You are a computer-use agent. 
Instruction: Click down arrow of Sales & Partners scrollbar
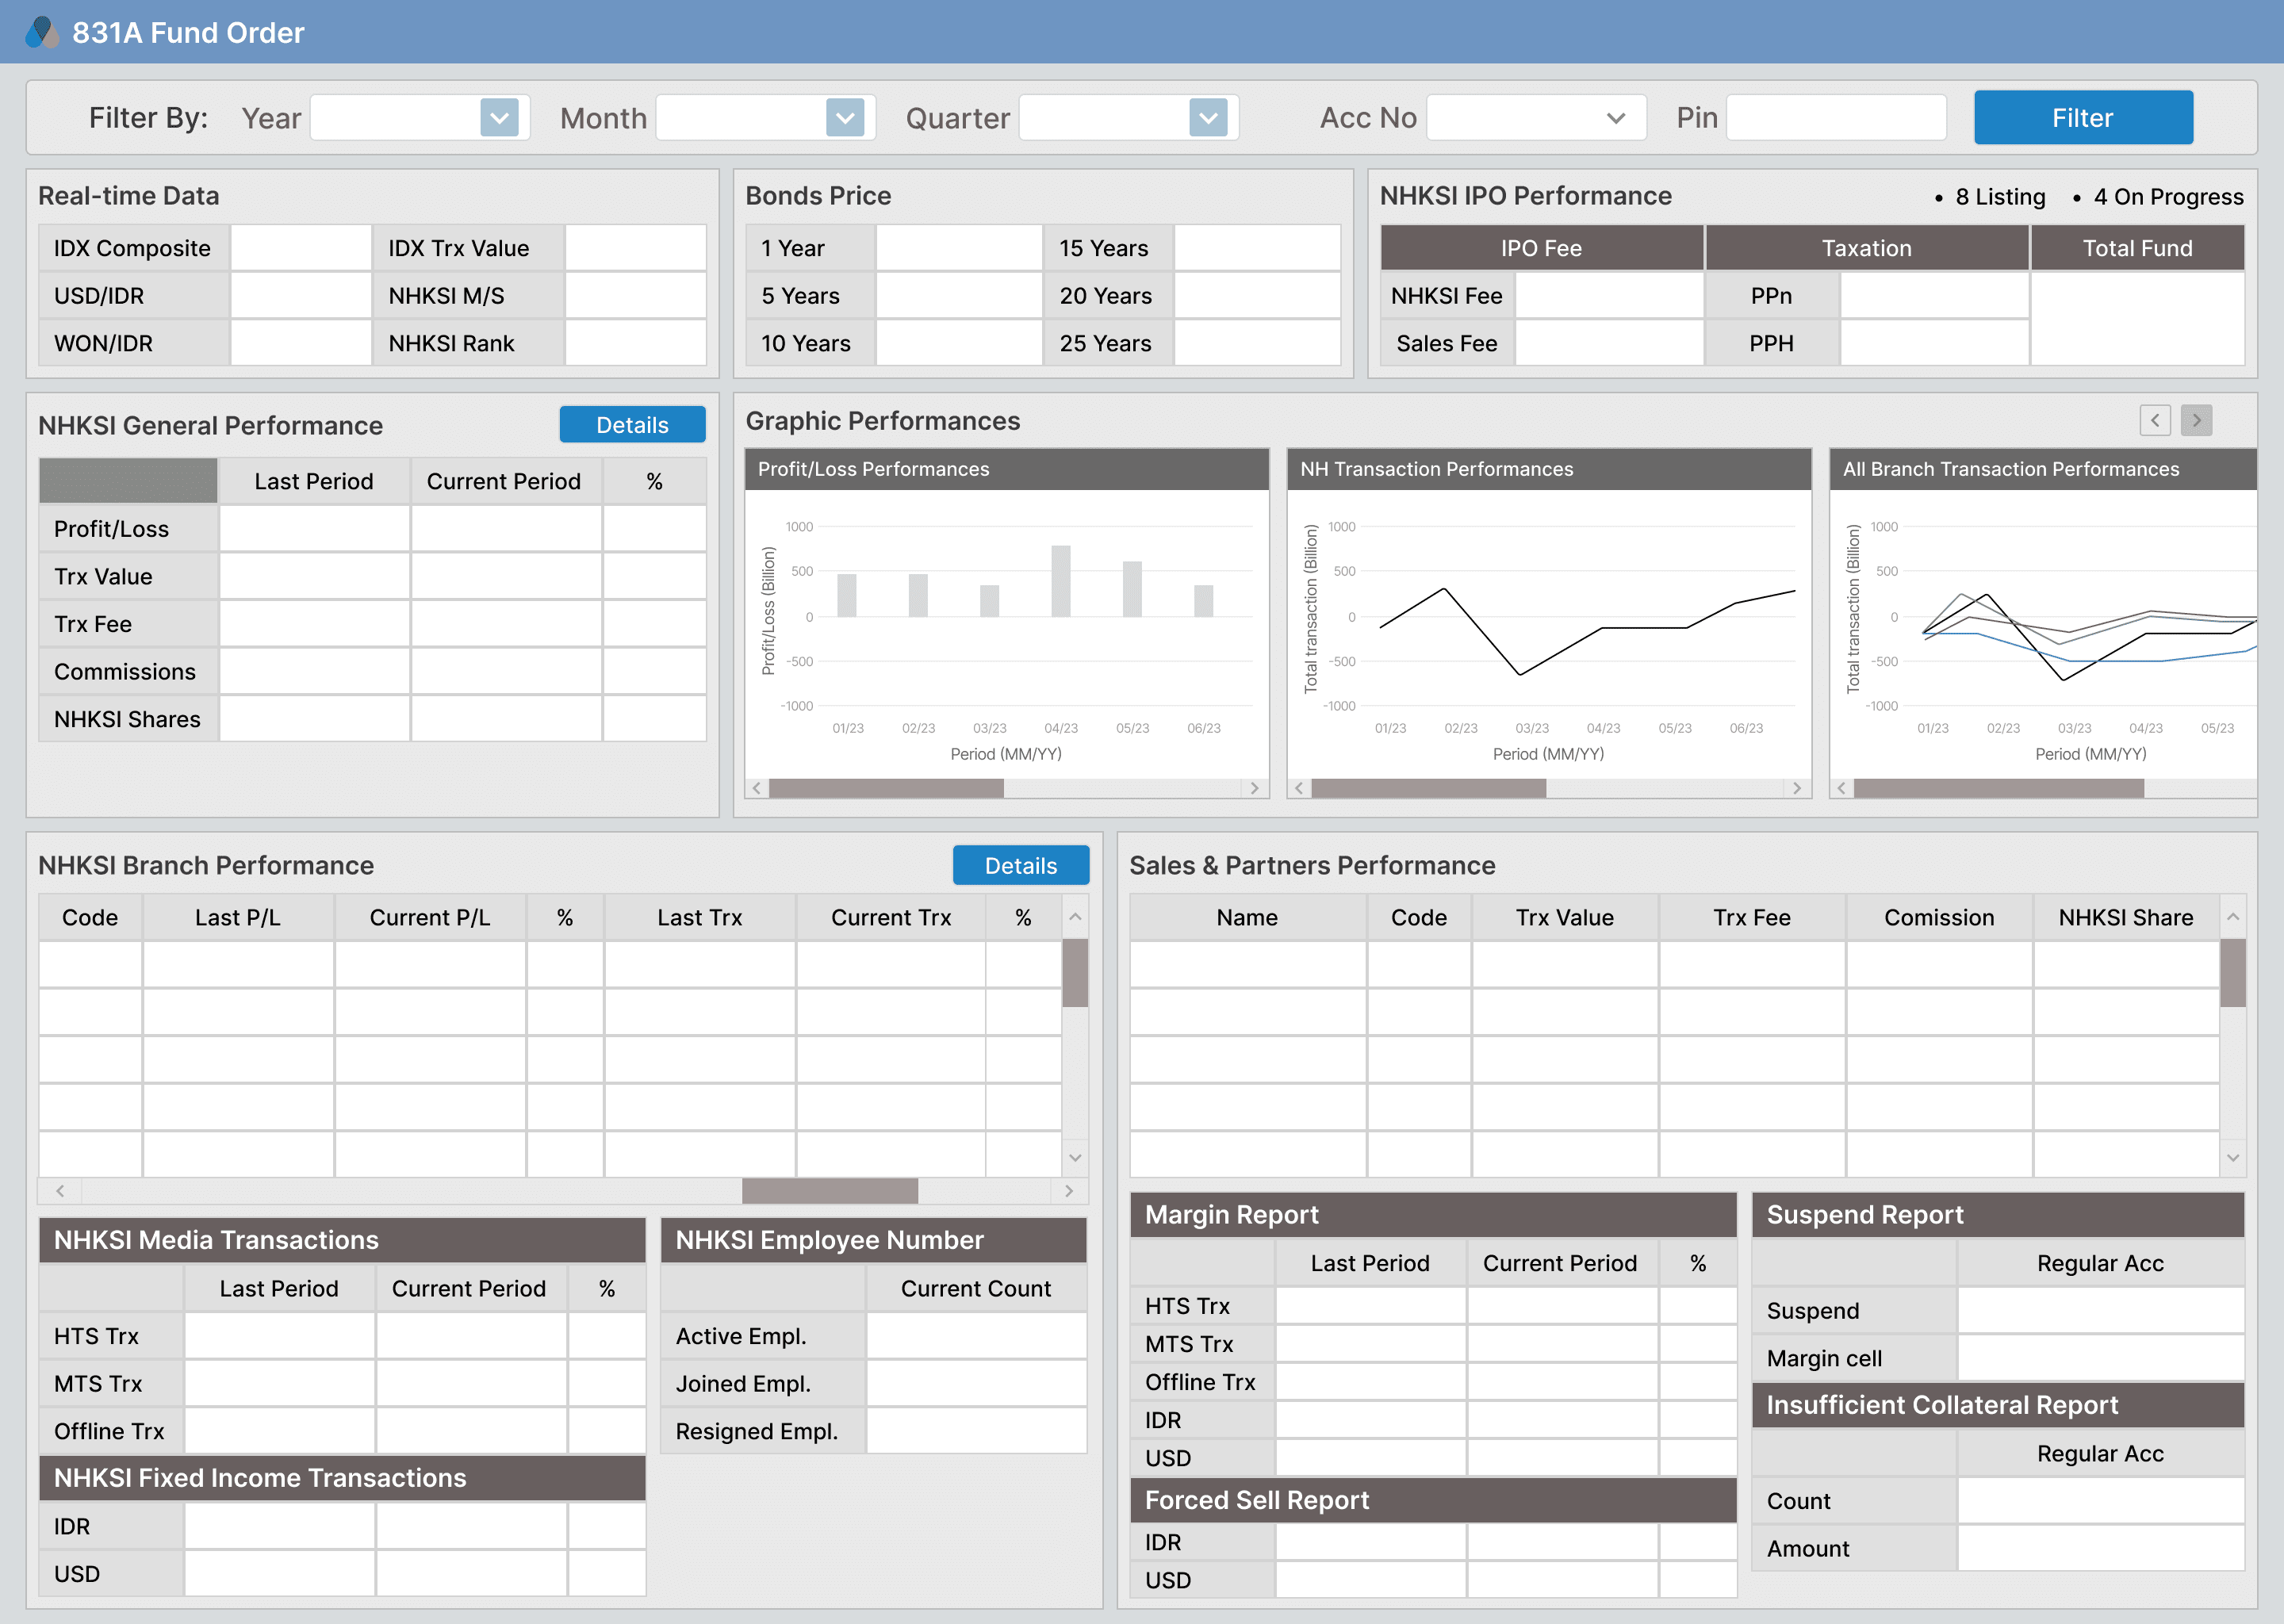pyautogui.click(x=2233, y=1158)
